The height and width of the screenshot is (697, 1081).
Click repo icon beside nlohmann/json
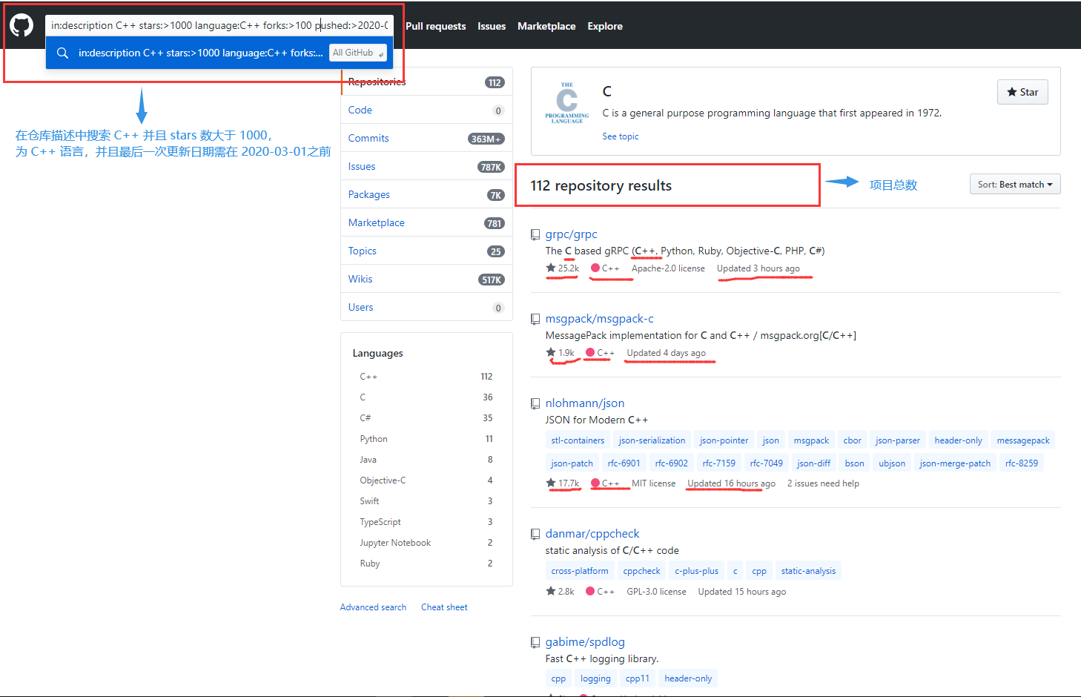click(535, 403)
